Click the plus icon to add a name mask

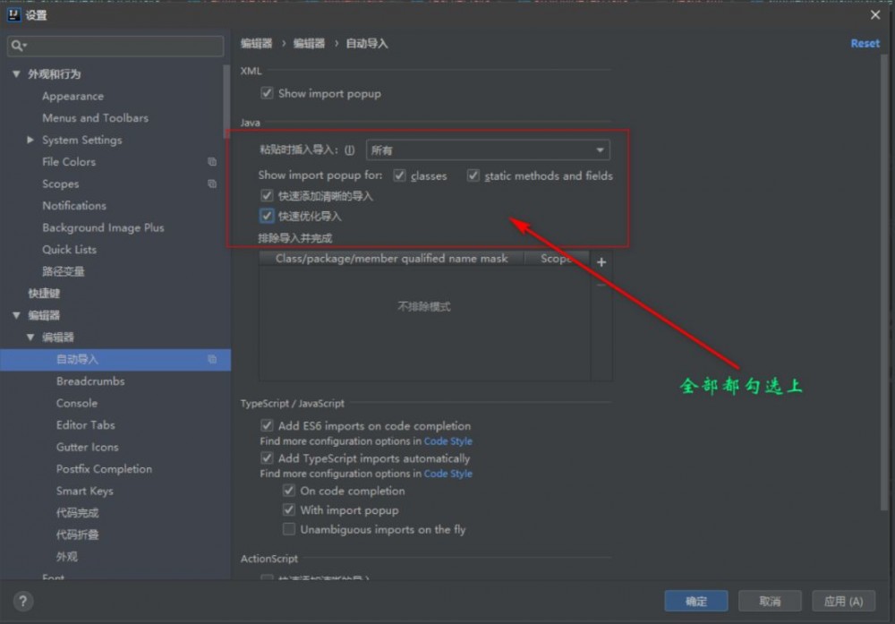click(601, 262)
